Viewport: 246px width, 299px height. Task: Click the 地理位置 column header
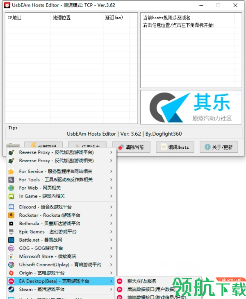[77, 18]
